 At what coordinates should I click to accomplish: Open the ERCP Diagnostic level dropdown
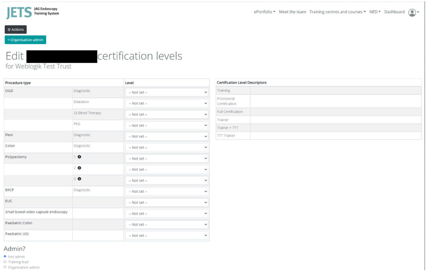[166, 192]
